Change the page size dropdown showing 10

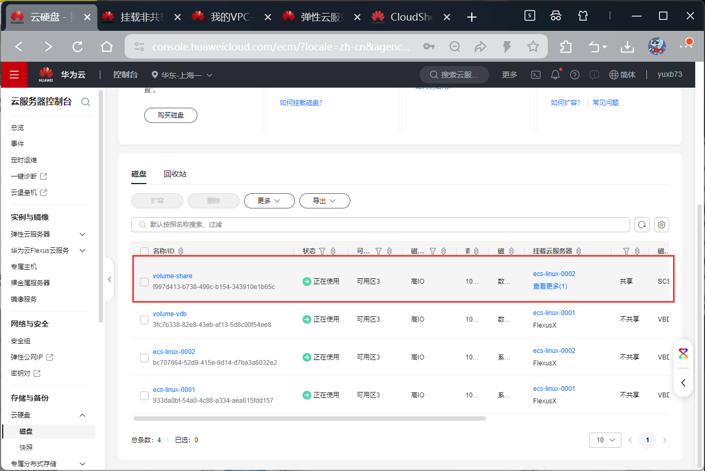(605, 440)
